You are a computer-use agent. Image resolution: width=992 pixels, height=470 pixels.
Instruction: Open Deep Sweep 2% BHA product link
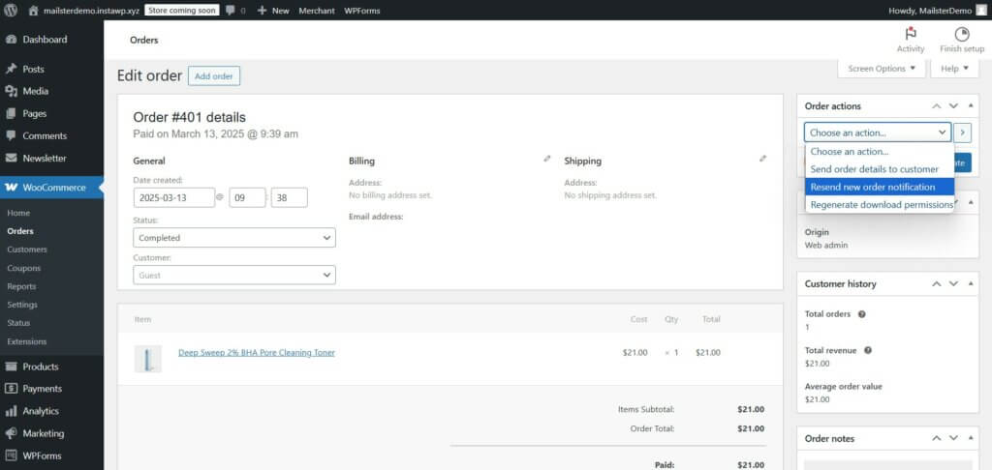point(256,353)
